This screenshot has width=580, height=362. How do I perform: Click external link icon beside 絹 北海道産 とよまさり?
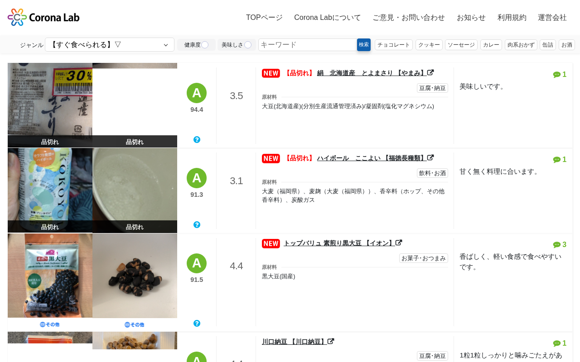click(430, 73)
